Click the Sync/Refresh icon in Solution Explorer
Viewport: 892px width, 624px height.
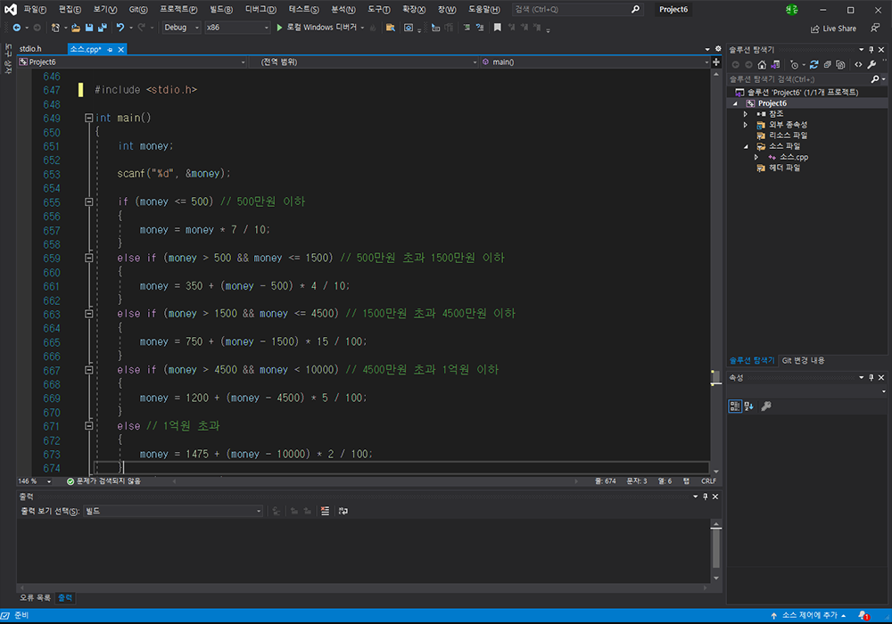point(814,65)
